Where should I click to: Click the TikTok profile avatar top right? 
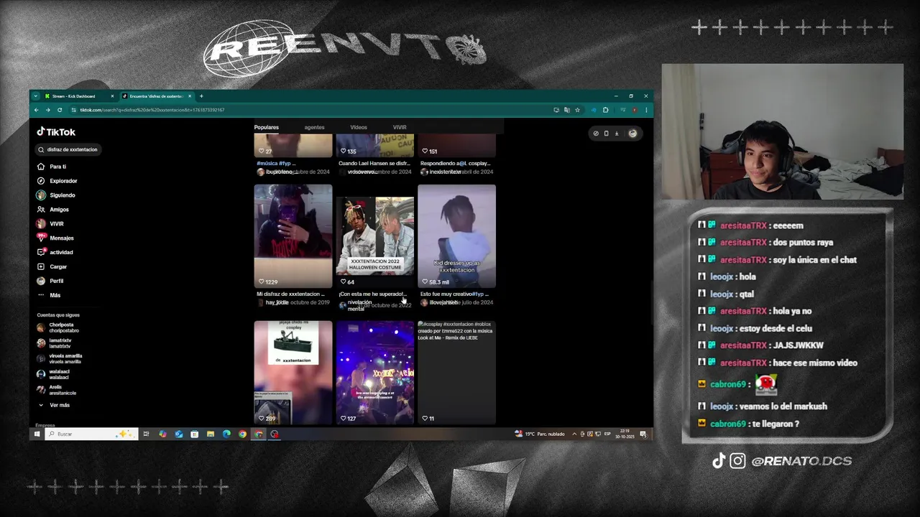[632, 133]
